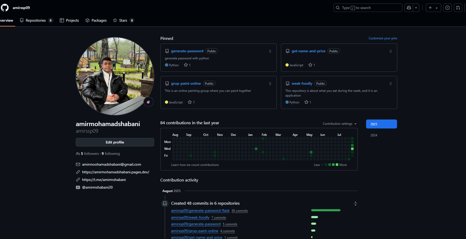Open amirssp09/week-foodly activity link

coord(190,218)
